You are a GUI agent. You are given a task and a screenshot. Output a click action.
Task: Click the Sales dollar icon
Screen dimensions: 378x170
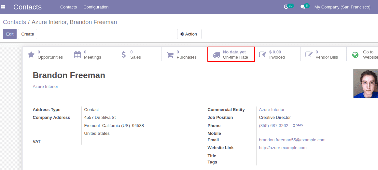[x=124, y=55]
